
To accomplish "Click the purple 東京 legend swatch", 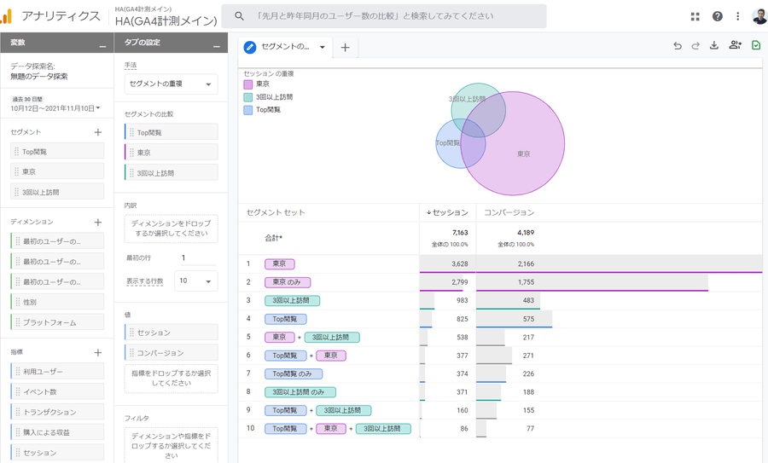I will [248, 84].
